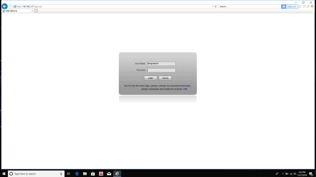316x177 pixels.
Task: Close the WEB SERVICE tab
Action: point(32,11)
